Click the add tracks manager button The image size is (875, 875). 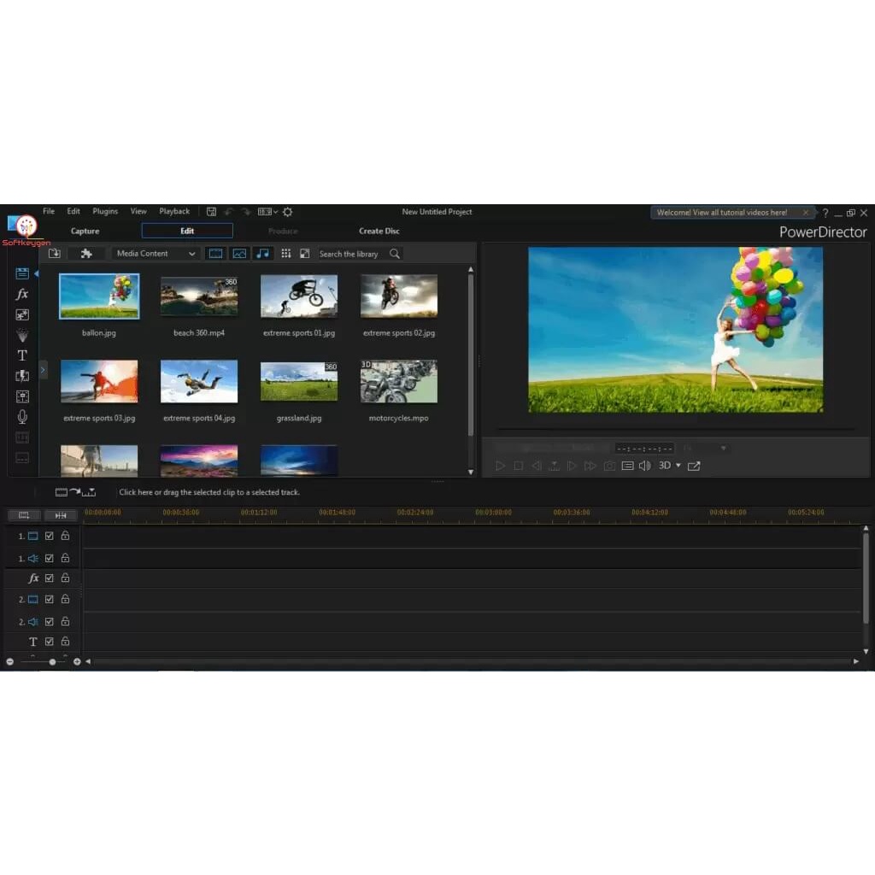point(23,515)
